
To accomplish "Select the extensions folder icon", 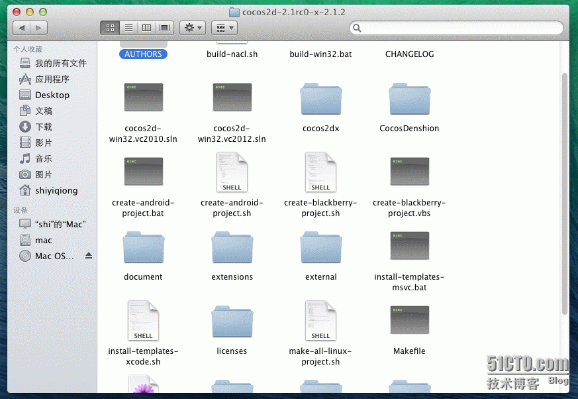I will 232,247.
